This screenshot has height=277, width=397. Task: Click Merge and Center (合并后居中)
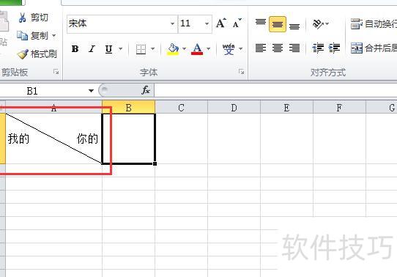[x=374, y=48]
